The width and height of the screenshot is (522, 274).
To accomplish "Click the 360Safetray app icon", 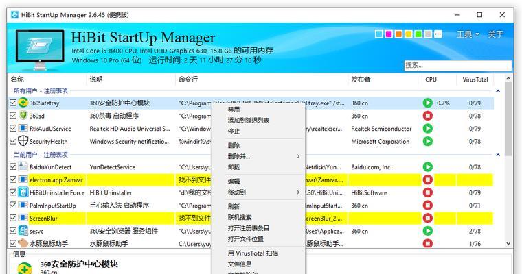I will pos(23,103).
